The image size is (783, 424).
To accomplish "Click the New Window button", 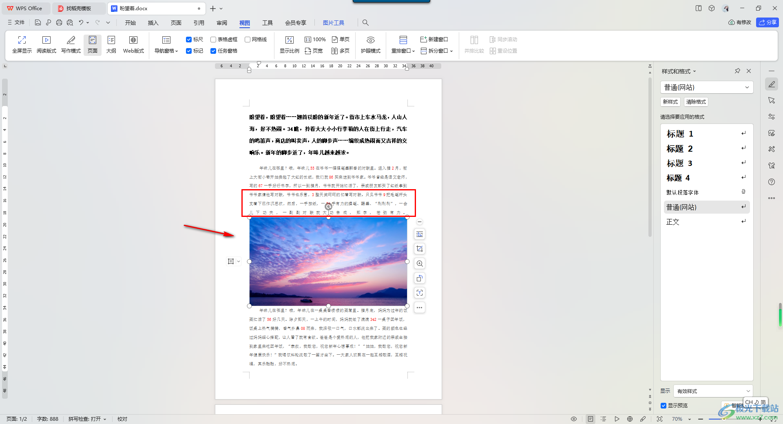I will click(434, 40).
